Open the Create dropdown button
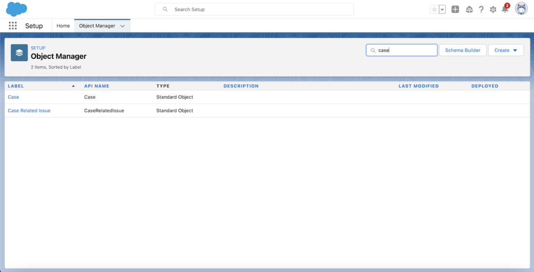Image resolution: width=534 pixels, height=272 pixels. (x=506, y=50)
